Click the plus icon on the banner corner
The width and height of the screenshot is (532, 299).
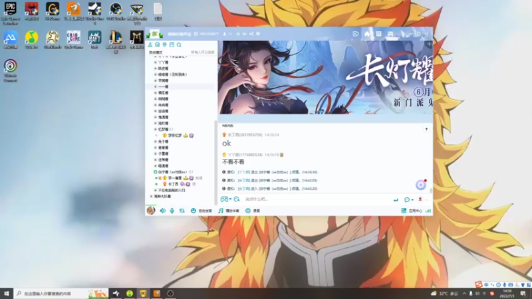[x=429, y=45]
